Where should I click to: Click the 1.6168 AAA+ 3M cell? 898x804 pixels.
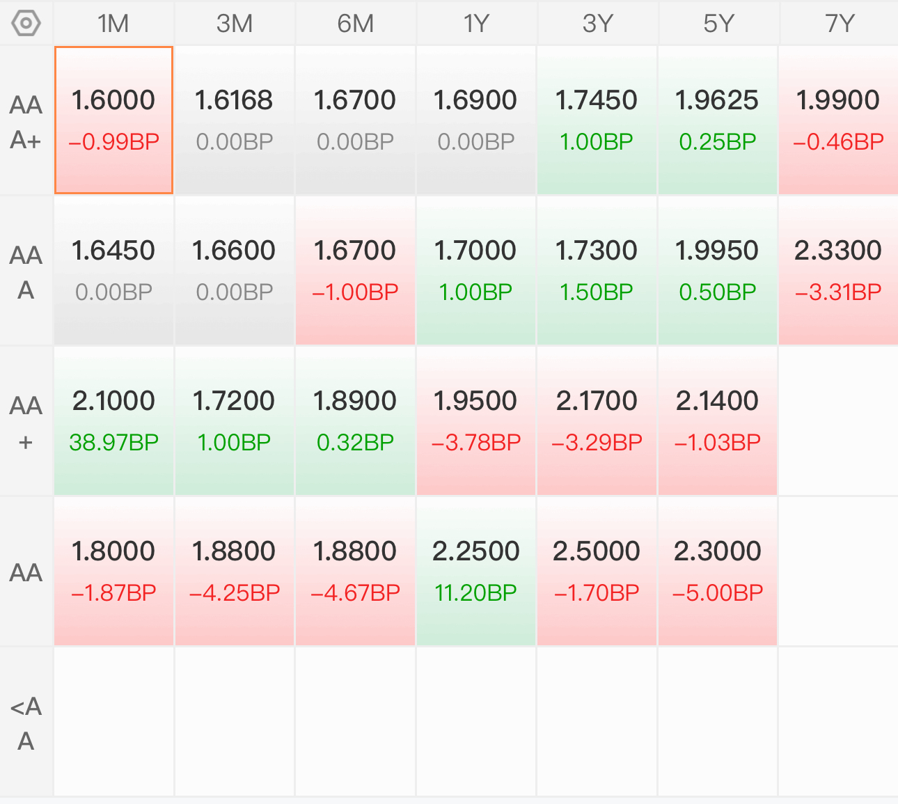pos(235,120)
